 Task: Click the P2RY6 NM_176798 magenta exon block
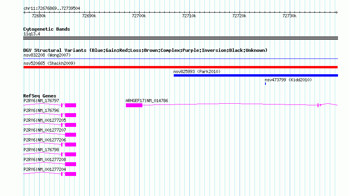(x=71, y=154)
